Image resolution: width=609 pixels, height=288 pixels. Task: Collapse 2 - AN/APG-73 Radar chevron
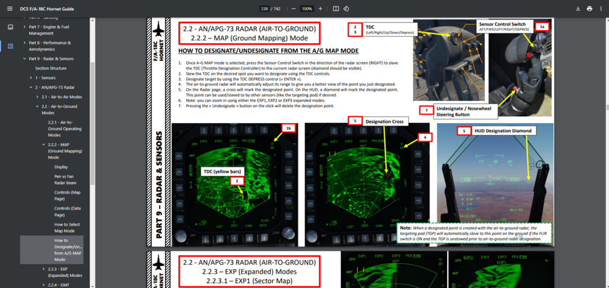pos(31,87)
